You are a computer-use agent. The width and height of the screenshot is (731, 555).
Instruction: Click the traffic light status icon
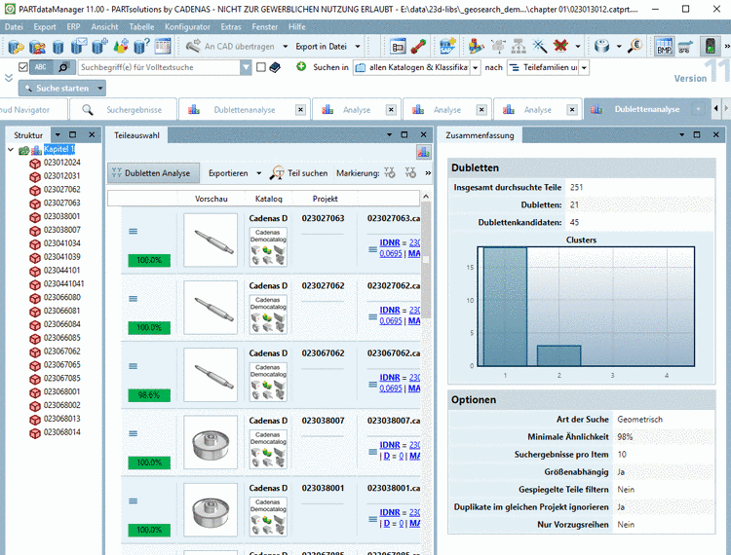(x=712, y=46)
